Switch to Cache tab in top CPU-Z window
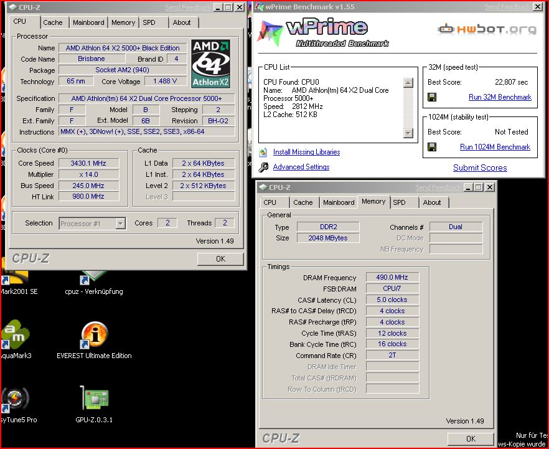The height and width of the screenshot is (449, 549). coord(53,22)
